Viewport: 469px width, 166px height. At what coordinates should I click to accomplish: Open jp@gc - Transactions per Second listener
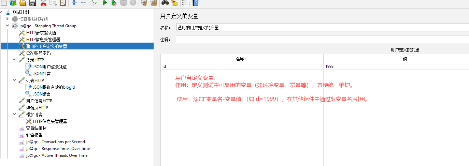55,142
